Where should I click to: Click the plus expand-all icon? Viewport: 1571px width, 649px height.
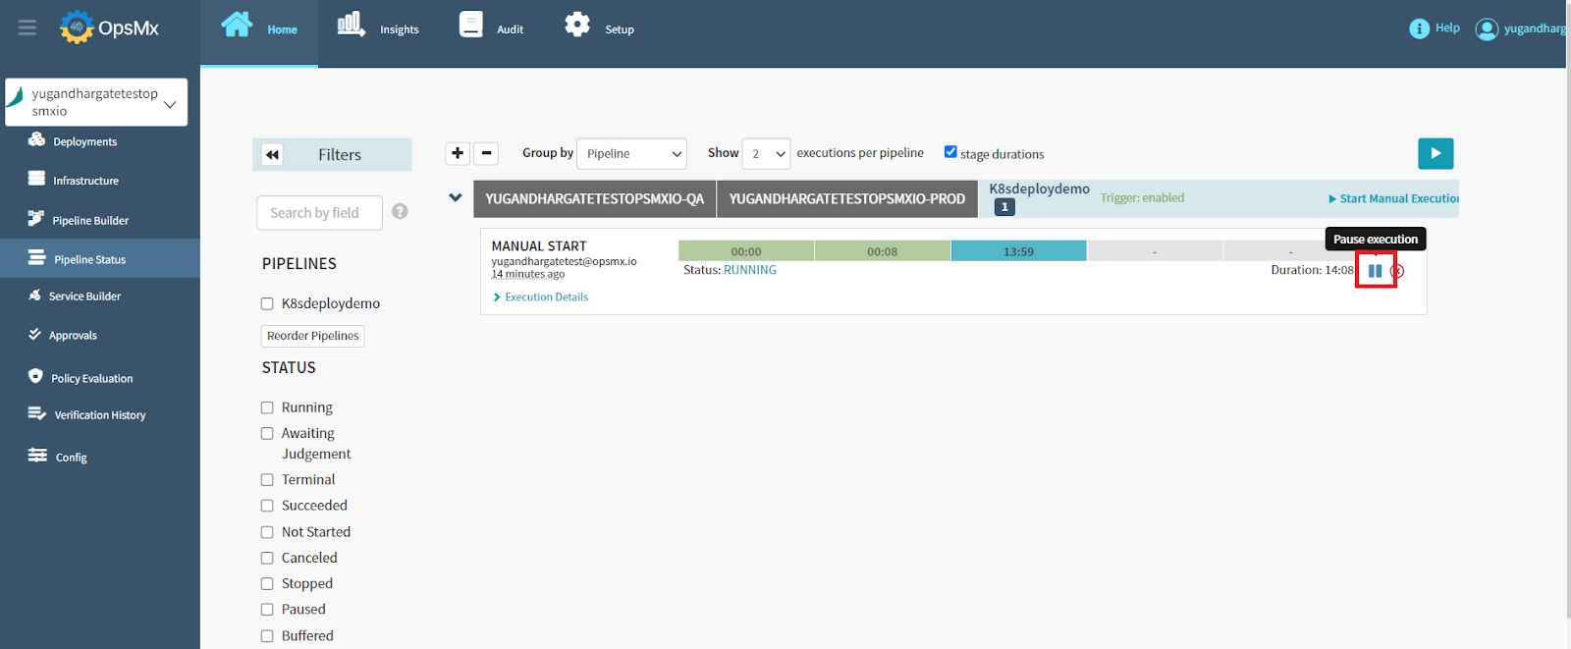[x=458, y=153]
